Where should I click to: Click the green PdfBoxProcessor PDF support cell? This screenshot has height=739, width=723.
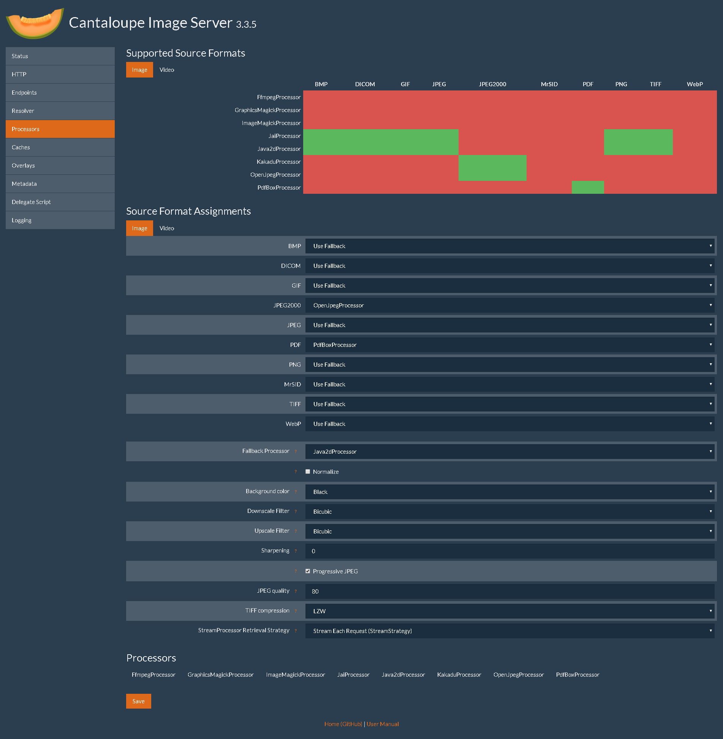(588, 187)
